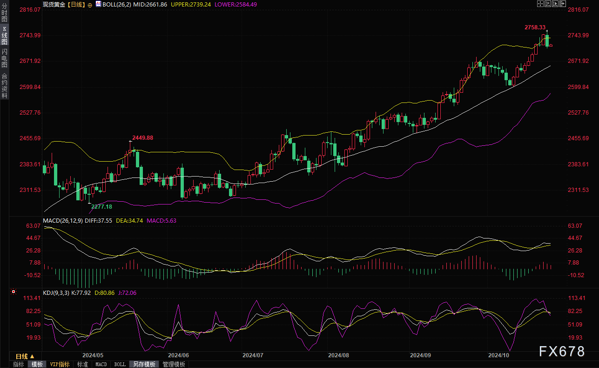Select the K线图 tab in the left sidebar
The height and width of the screenshot is (368, 599).
pos(4,35)
